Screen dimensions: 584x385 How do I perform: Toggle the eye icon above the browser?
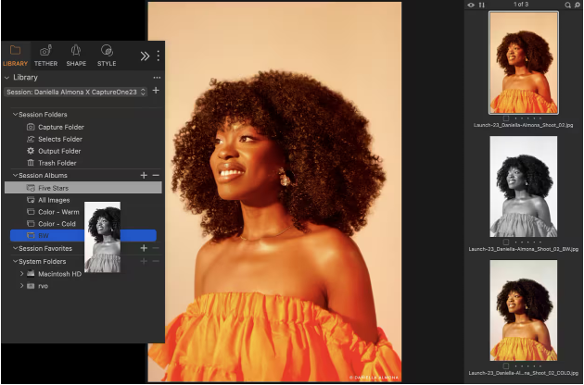[x=471, y=6]
